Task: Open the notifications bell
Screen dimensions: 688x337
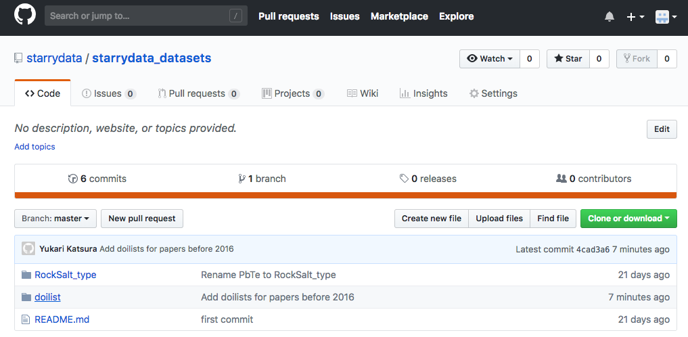Action: click(610, 16)
